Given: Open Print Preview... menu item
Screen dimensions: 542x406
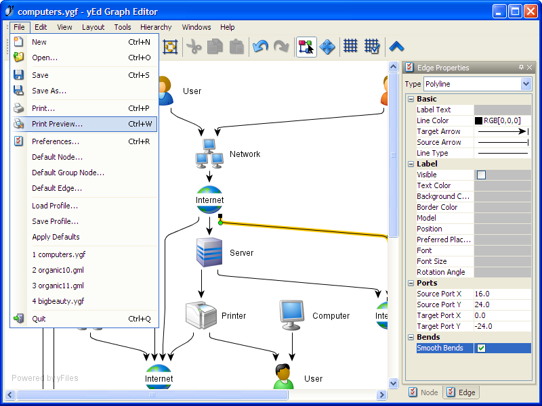Looking at the screenshot, I should click(84, 124).
